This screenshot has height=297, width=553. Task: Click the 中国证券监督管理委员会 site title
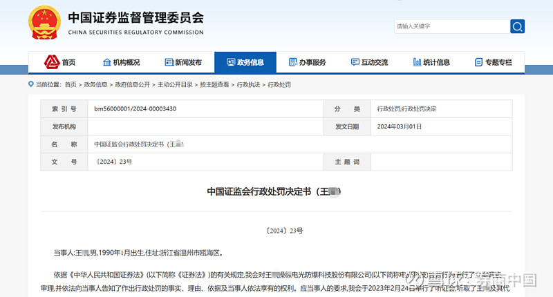point(135,18)
